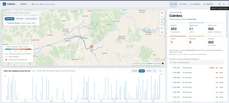Click the Coimbra label on the map
This screenshot has height=103, width=229.
pyautogui.click(x=84, y=38)
